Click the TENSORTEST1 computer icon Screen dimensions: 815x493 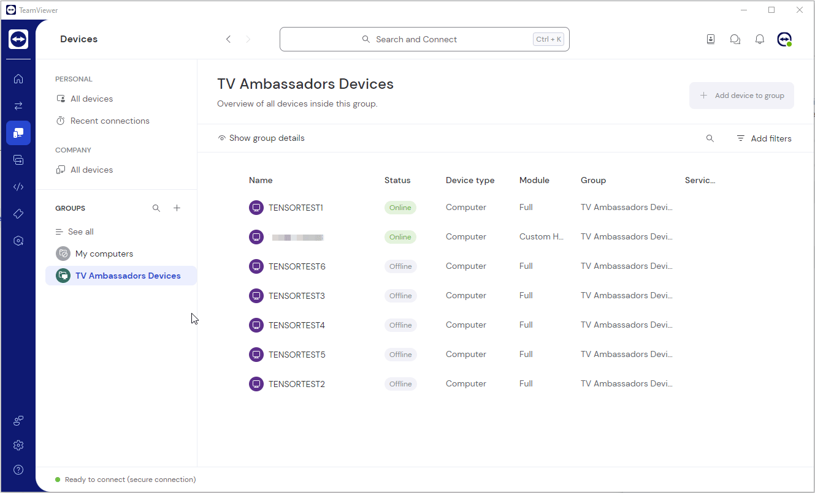256,208
